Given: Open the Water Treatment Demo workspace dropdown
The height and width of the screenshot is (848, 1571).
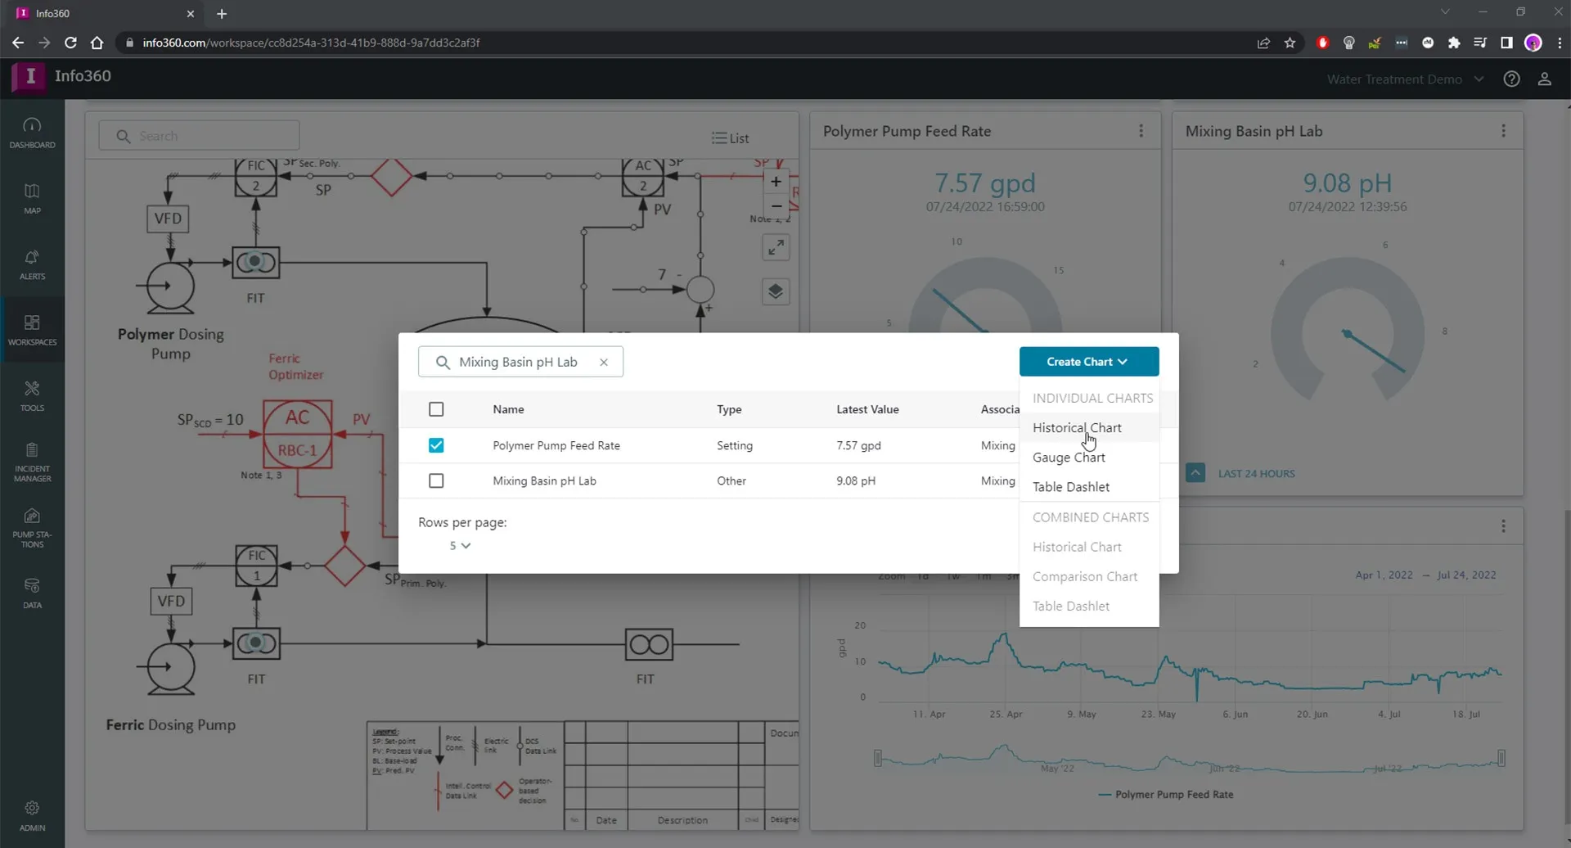Looking at the screenshot, I should [x=1404, y=79].
